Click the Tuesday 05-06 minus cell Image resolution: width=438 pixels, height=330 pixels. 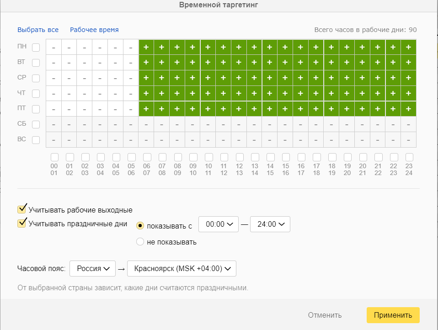(x=131, y=63)
